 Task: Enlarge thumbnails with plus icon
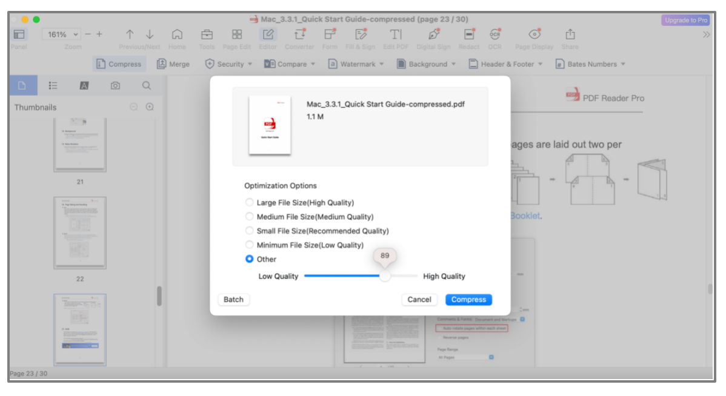(x=150, y=107)
